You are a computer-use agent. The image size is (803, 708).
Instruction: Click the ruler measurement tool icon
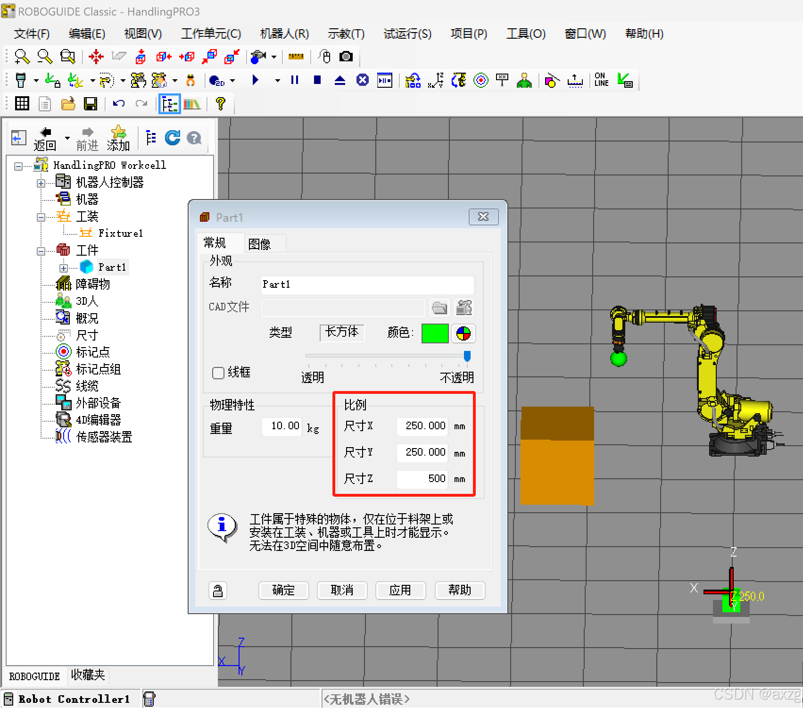296,57
